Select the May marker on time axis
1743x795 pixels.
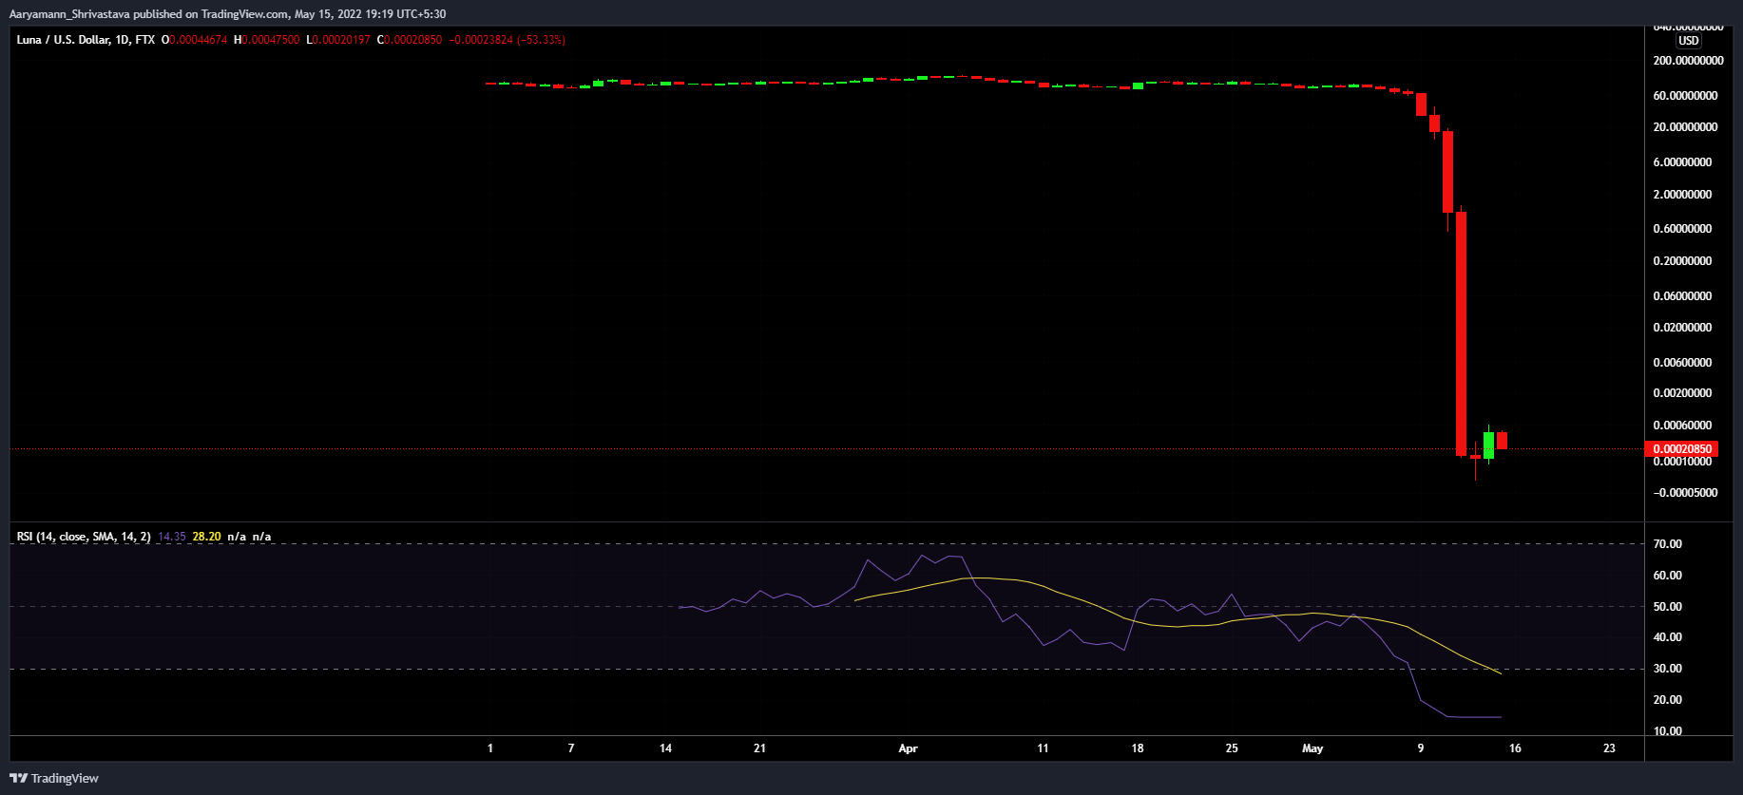click(1312, 748)
